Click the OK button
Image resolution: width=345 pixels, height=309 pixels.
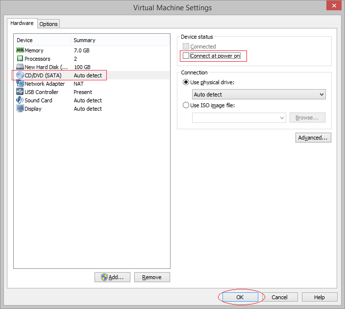click(x=240, y=297)
